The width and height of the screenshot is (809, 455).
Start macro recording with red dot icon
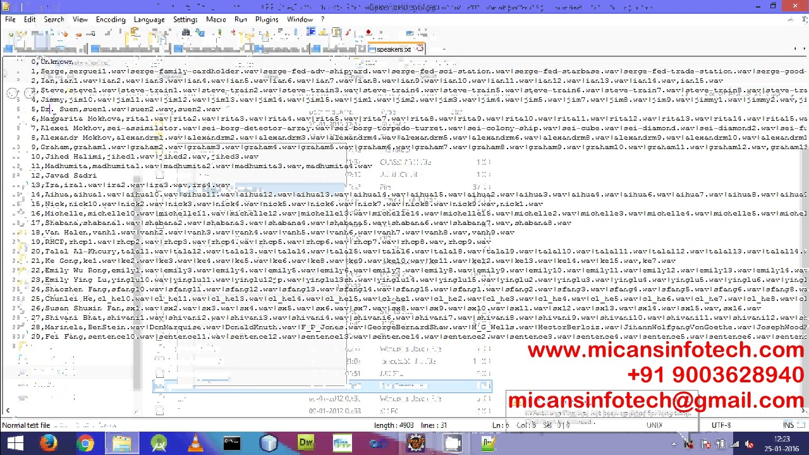click(368, 33)
